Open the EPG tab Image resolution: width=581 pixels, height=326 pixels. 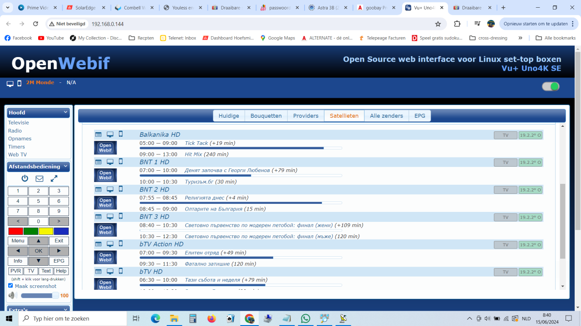(420, 116)
